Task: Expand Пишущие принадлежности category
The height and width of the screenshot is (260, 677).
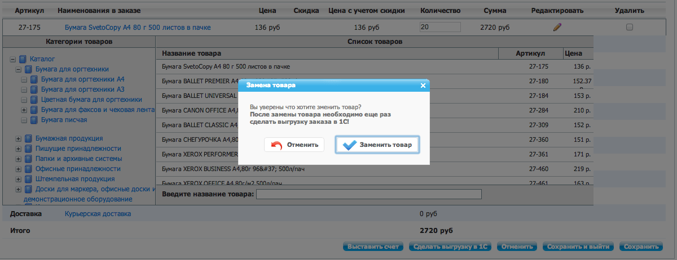Action: pos(19,149)
